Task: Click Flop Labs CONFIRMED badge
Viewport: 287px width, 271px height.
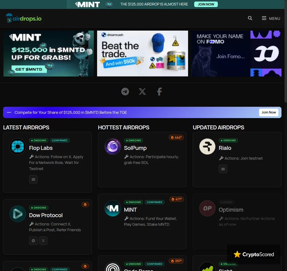Action: coord(60,140)
